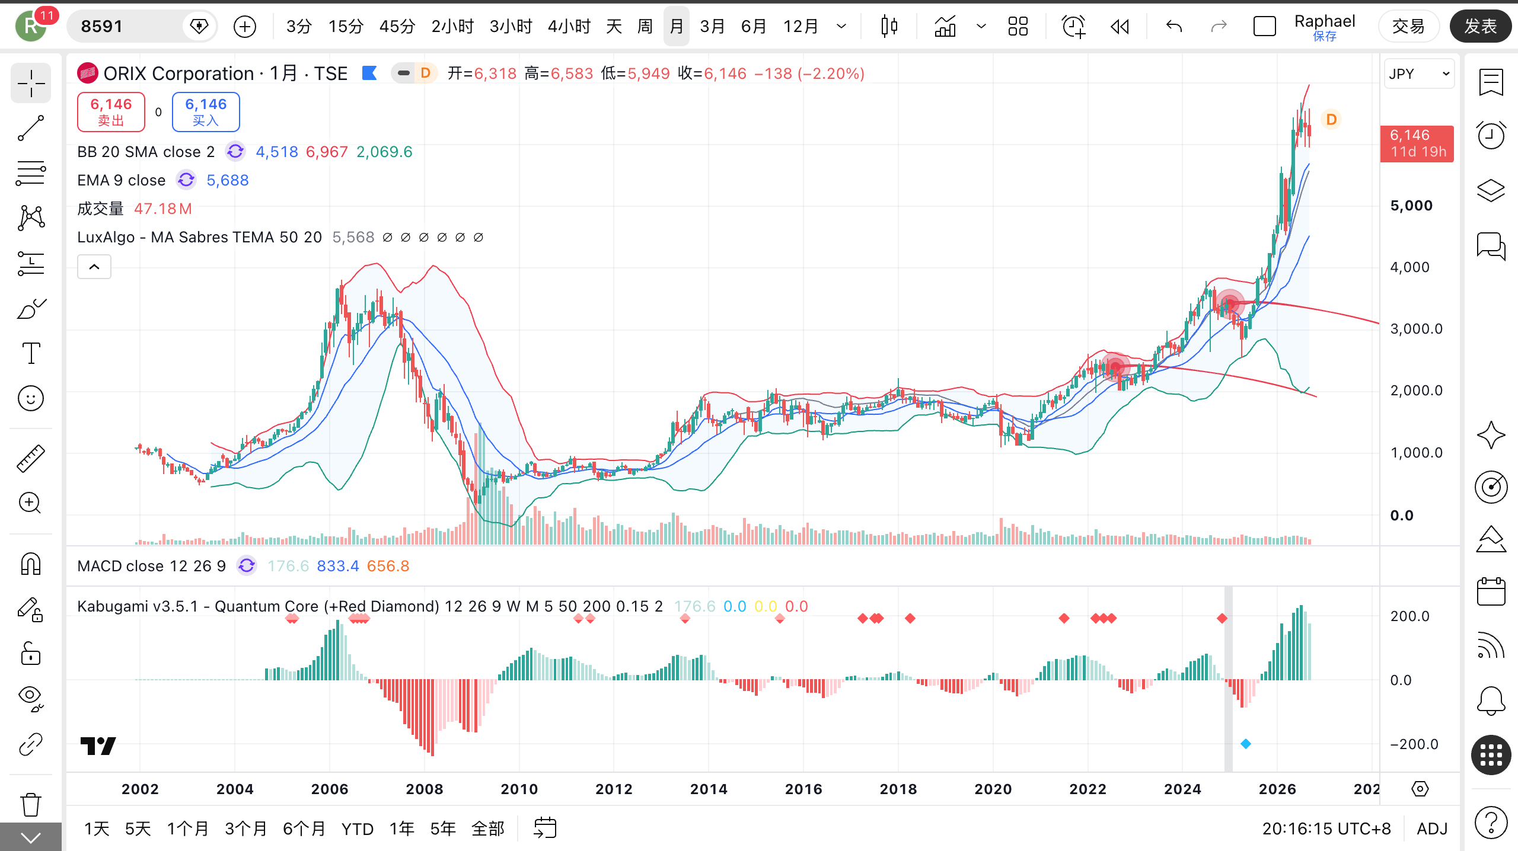Open the user profile avatar menu
This screenshot has height=851, width=1518.
pos(31,26)
